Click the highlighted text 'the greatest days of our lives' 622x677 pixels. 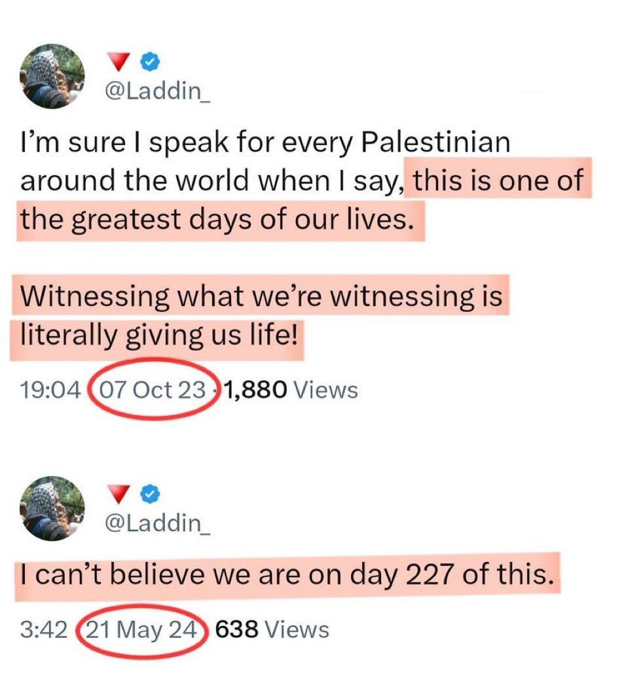pos(214,220)
